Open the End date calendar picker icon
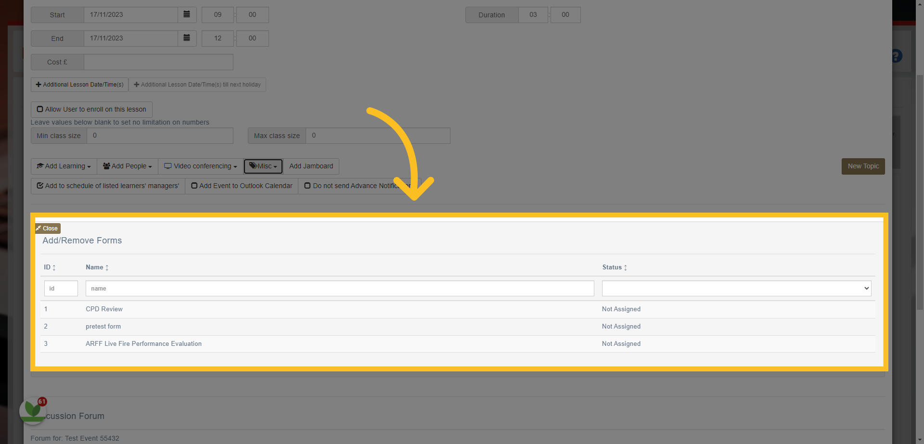Screen dimensions: 924x444 [187, 38]
